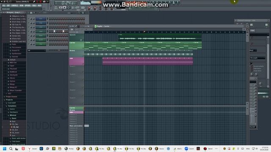Open Windows taskbar search
The height and width of the screenshot is (152, 271).
11,149
